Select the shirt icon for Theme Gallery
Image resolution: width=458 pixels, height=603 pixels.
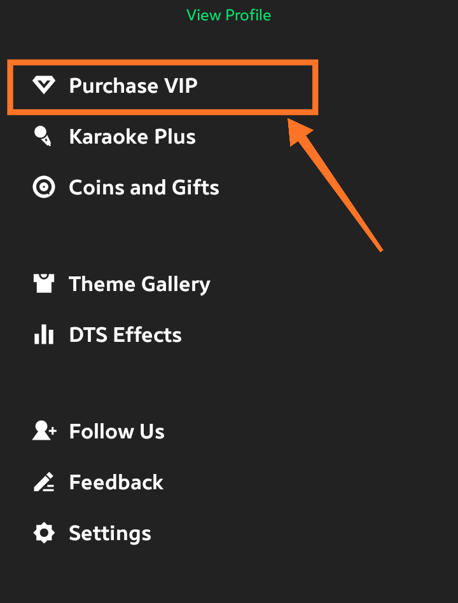tap(43, 284)
